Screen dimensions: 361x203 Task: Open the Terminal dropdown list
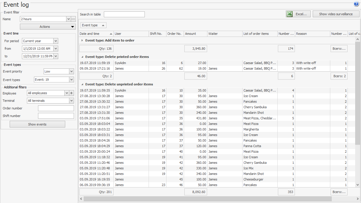tap(71, 101)
